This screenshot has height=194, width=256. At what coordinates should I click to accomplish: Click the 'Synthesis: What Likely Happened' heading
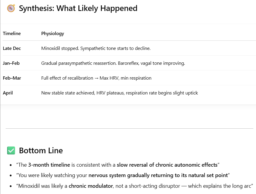pyautogui.click(x=78, y=8)
